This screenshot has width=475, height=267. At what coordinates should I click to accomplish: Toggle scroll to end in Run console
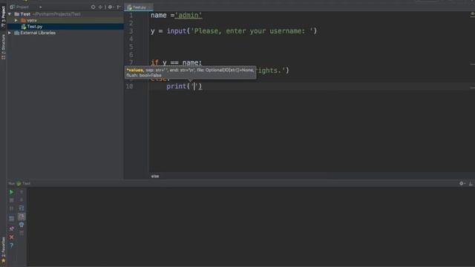coord(22,217)
